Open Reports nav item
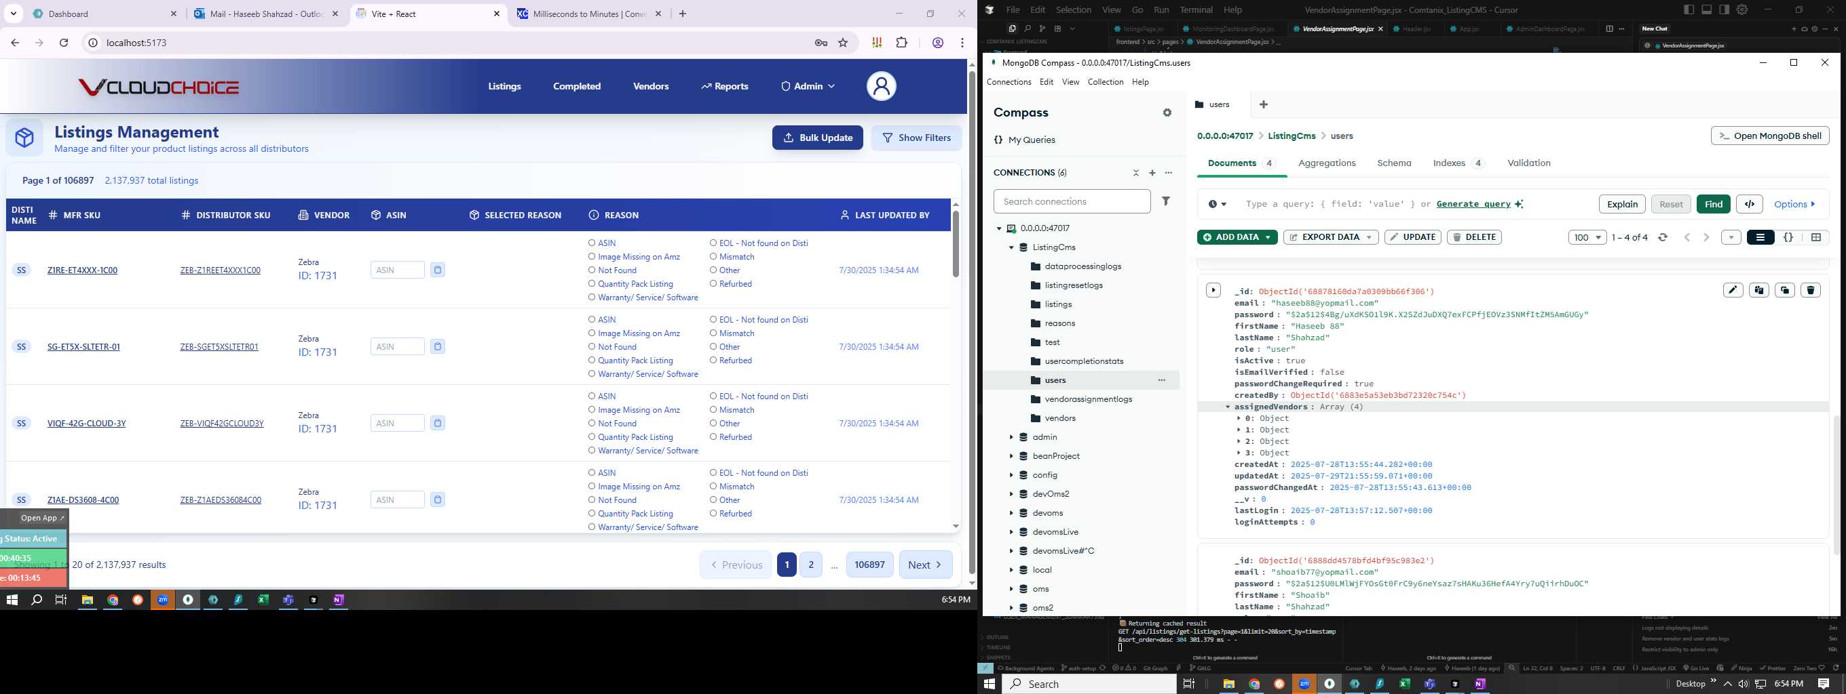The width and height of the screenshot is (1846, 694). coord(725,87)
